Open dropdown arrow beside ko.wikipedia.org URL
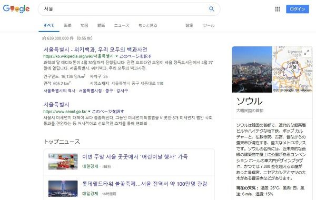316x200 pixels. coord(116,56)
